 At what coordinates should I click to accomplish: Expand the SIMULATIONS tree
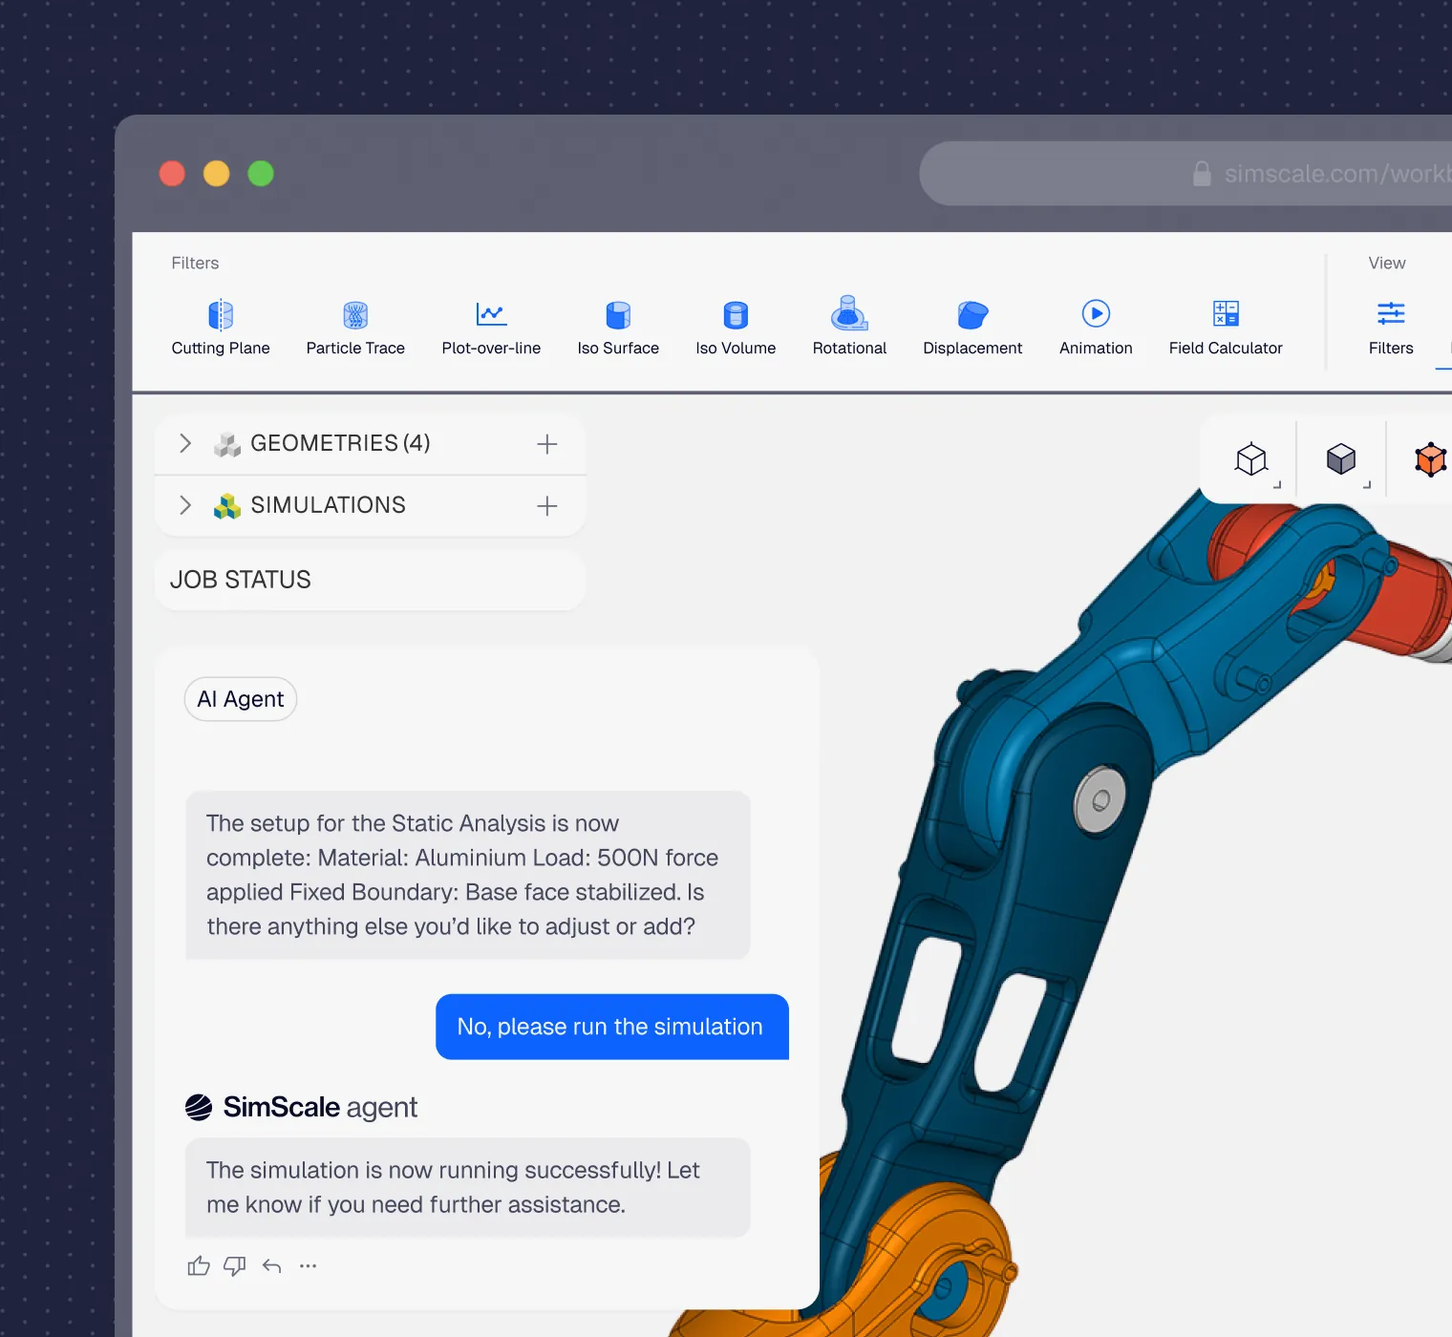[185, 505]
